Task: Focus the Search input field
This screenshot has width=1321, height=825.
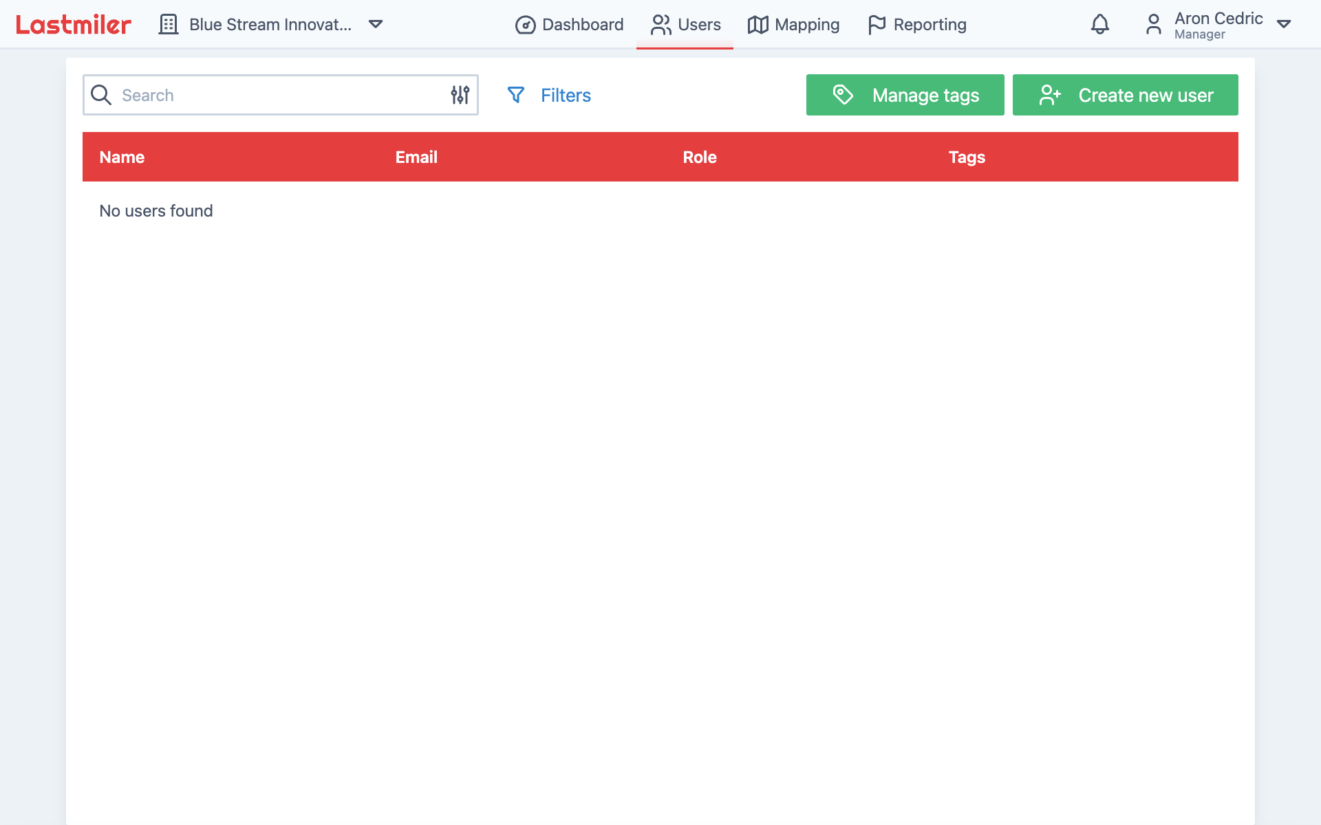Action: click(281, 95)
